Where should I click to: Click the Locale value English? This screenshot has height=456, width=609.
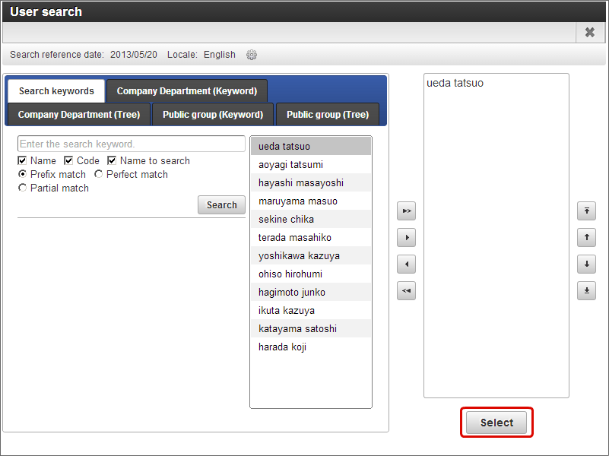(x=220, y=55)
